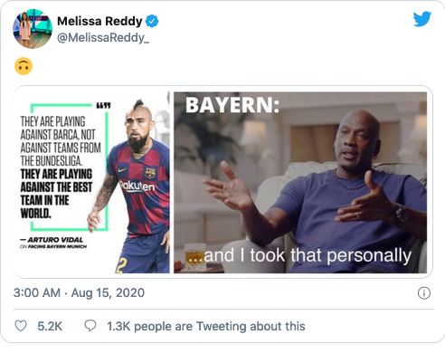Click the upside-down face emoji
The width and height of the screenshot is (445, 354).
click(x=24, y=66)
